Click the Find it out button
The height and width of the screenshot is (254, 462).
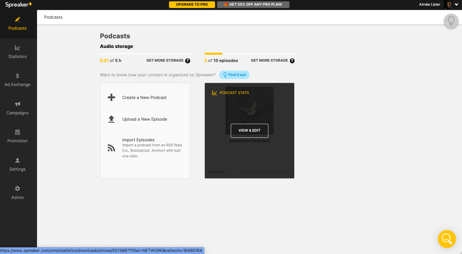(234, 75)
